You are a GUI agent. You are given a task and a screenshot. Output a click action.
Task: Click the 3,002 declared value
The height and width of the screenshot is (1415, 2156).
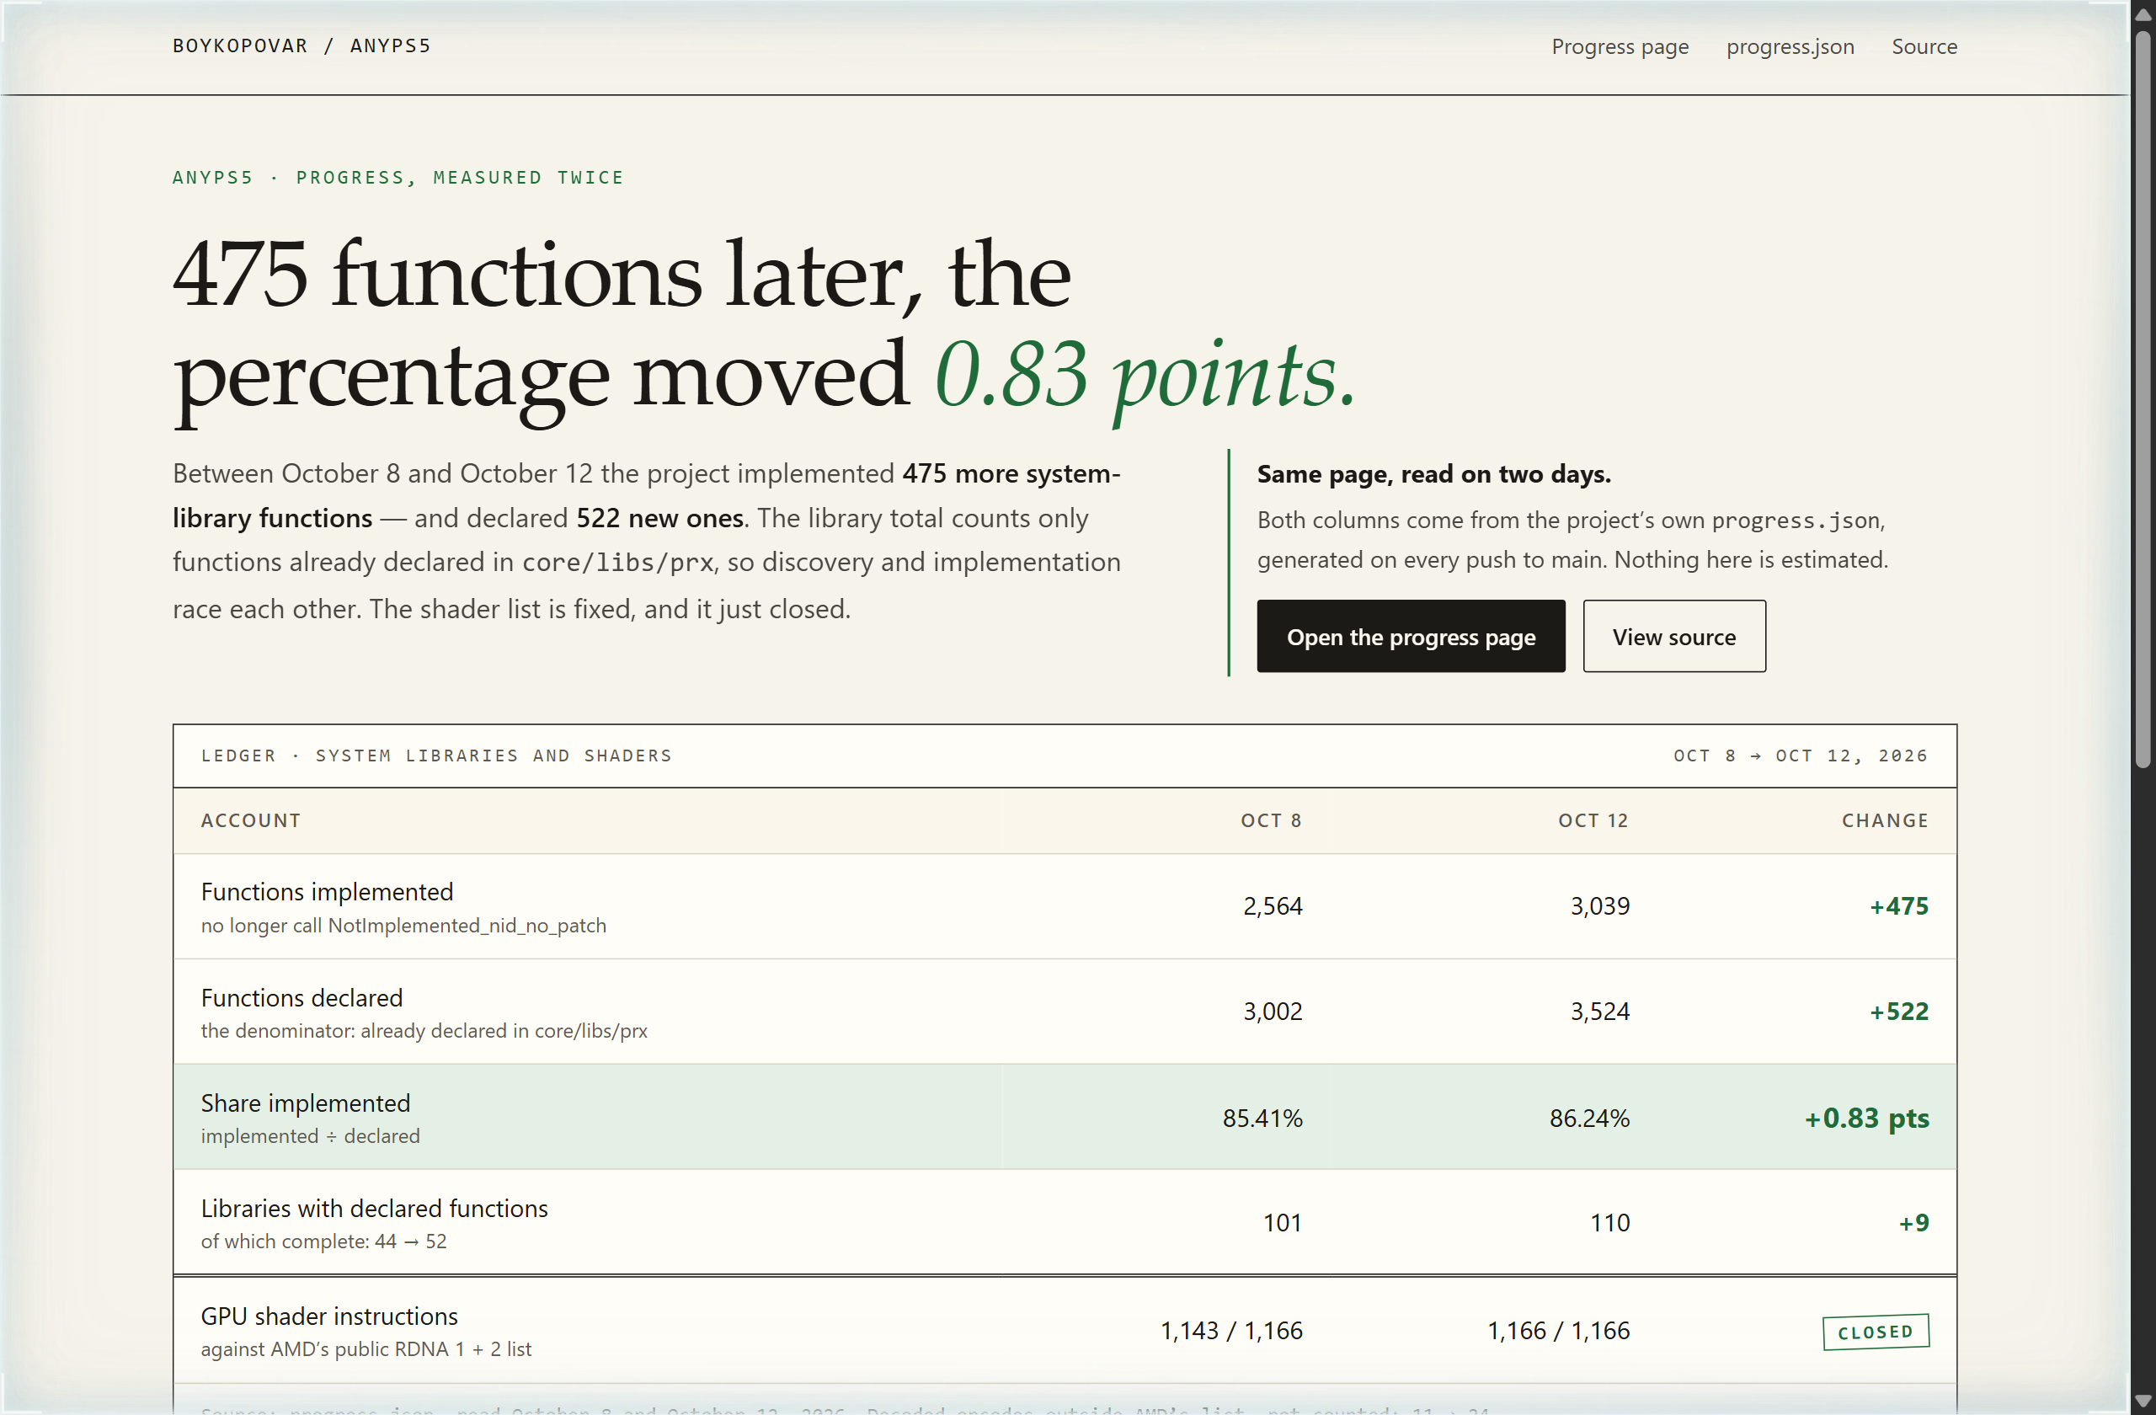1272,1011
